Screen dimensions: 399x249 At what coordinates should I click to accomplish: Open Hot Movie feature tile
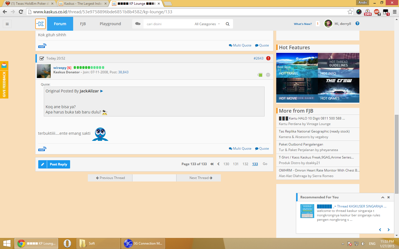coord(297,90)
